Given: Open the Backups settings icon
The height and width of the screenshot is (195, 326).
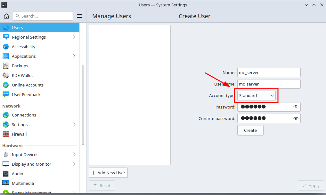Looking at the screenshot, I should pos(6,66).
